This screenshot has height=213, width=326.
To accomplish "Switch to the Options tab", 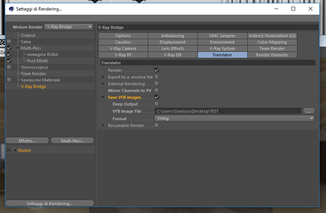I will [x=123, y=36].
